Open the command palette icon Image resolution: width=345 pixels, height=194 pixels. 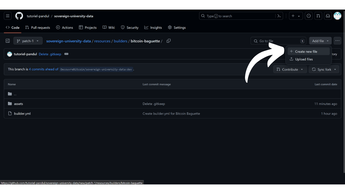[x=279, y=16]
